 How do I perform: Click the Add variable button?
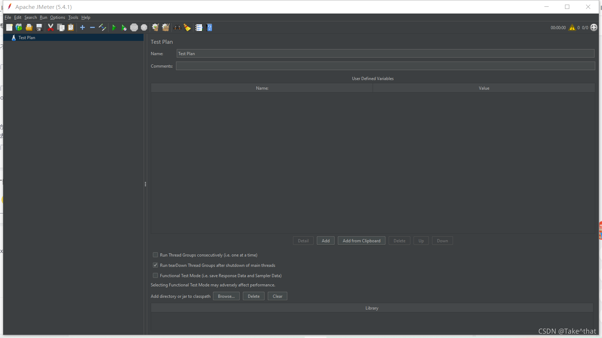pyautogui.click(x=326, y=241)
